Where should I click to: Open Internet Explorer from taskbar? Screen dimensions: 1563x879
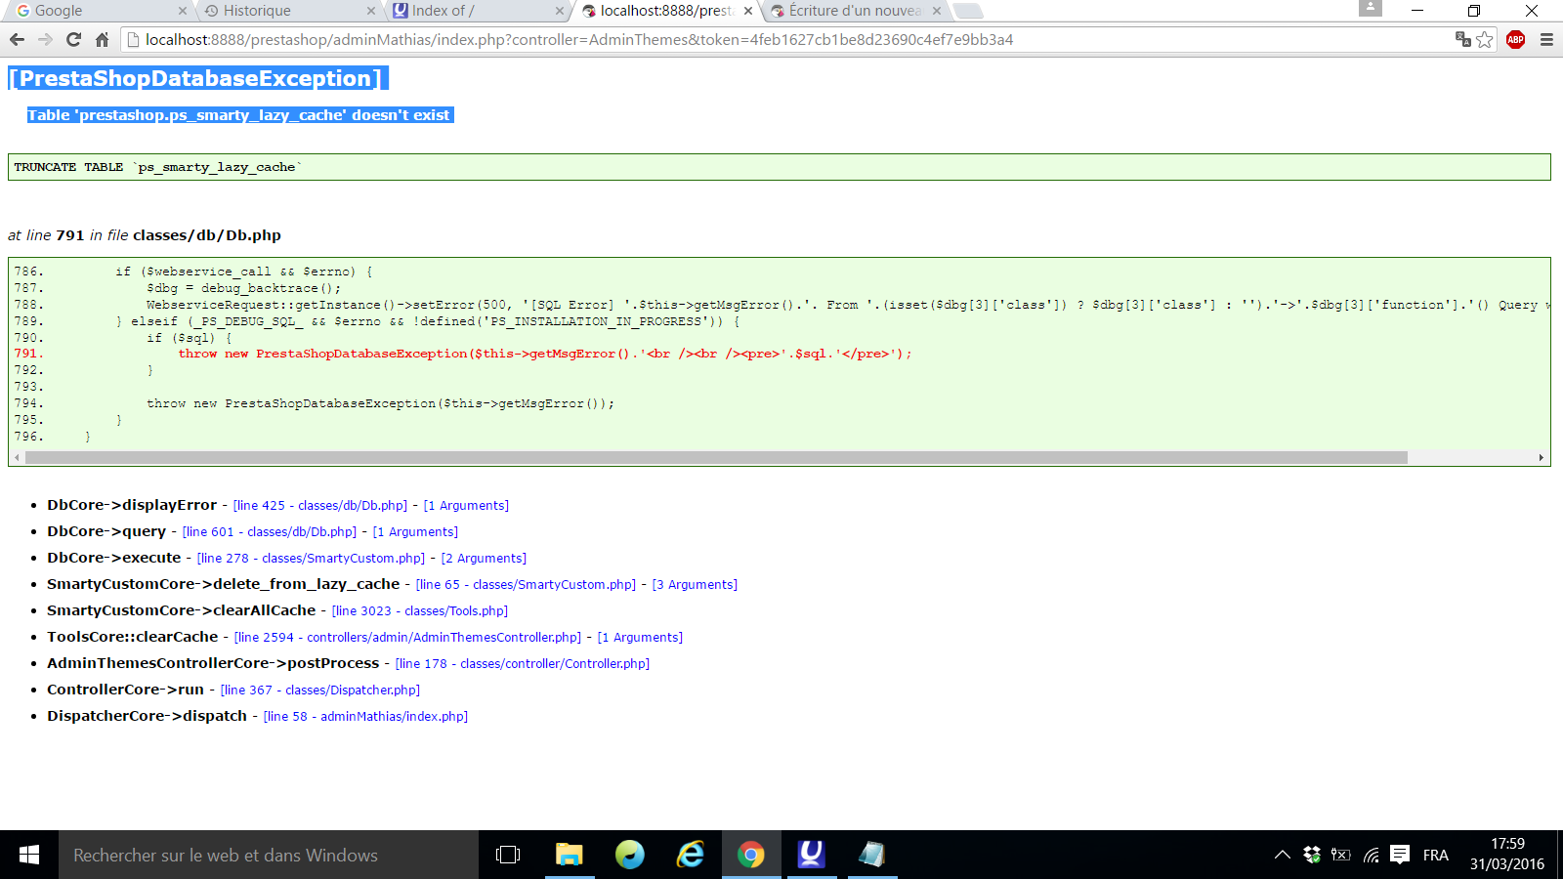pos(690,855)
